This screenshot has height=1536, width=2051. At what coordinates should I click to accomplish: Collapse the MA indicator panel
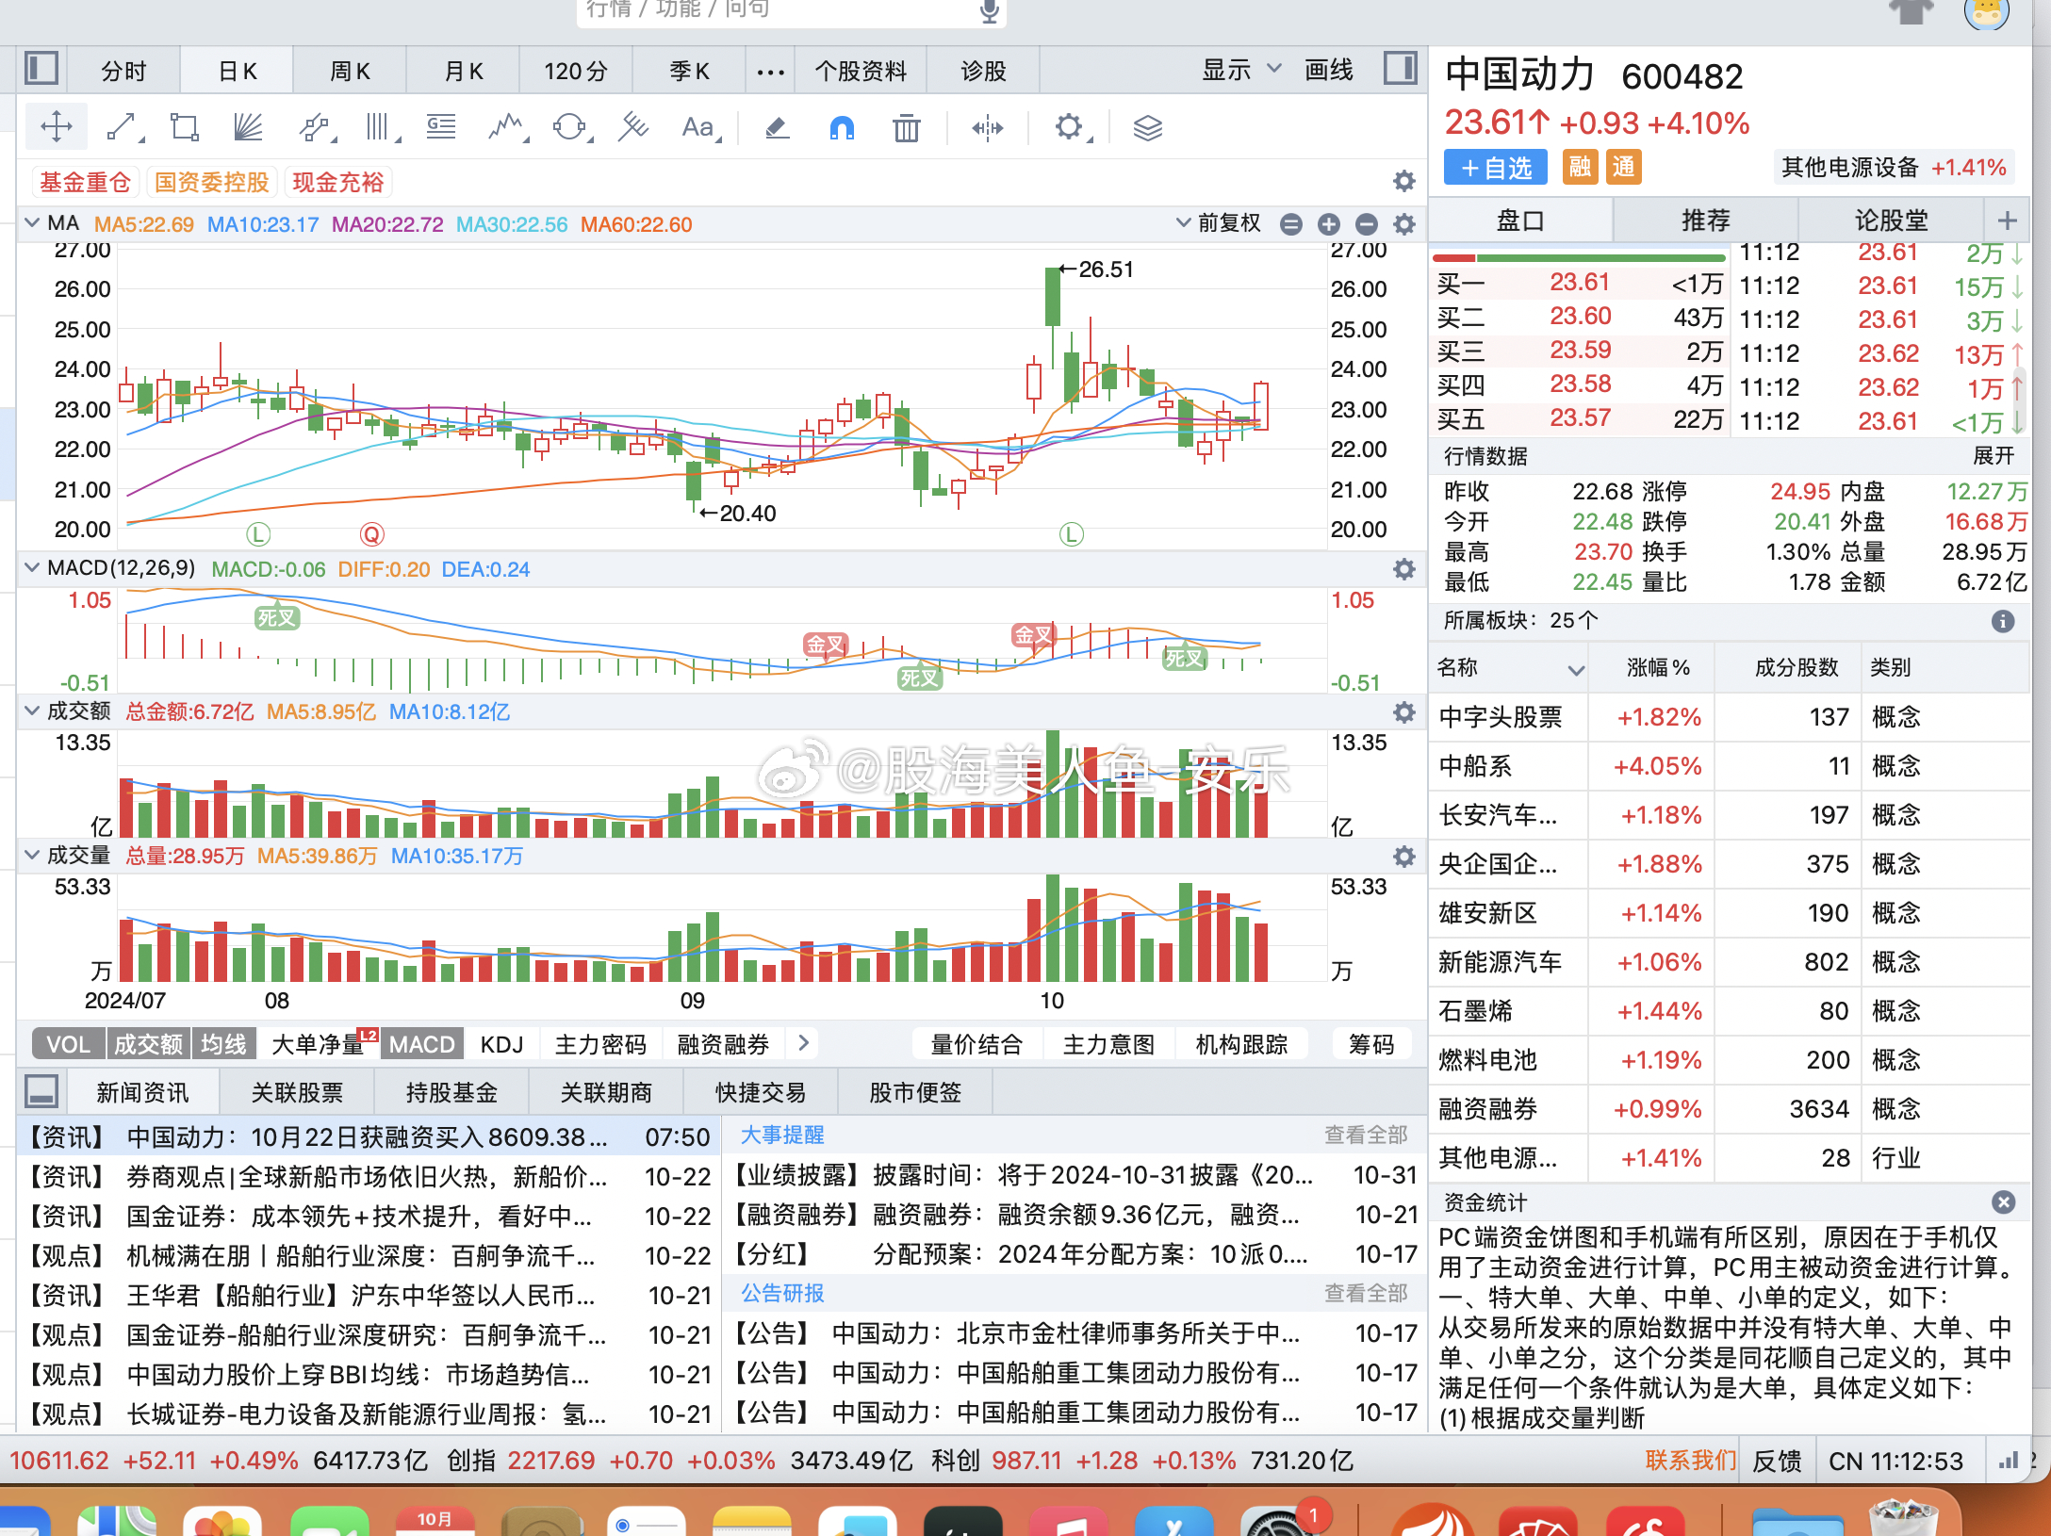coord(32,223)
